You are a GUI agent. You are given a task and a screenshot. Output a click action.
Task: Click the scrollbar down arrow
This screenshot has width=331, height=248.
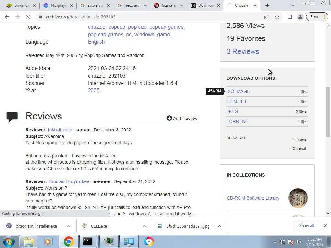pos(328,214)
